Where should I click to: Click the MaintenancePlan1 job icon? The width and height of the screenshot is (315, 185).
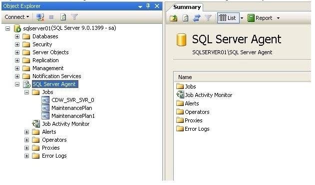(45, 116)
